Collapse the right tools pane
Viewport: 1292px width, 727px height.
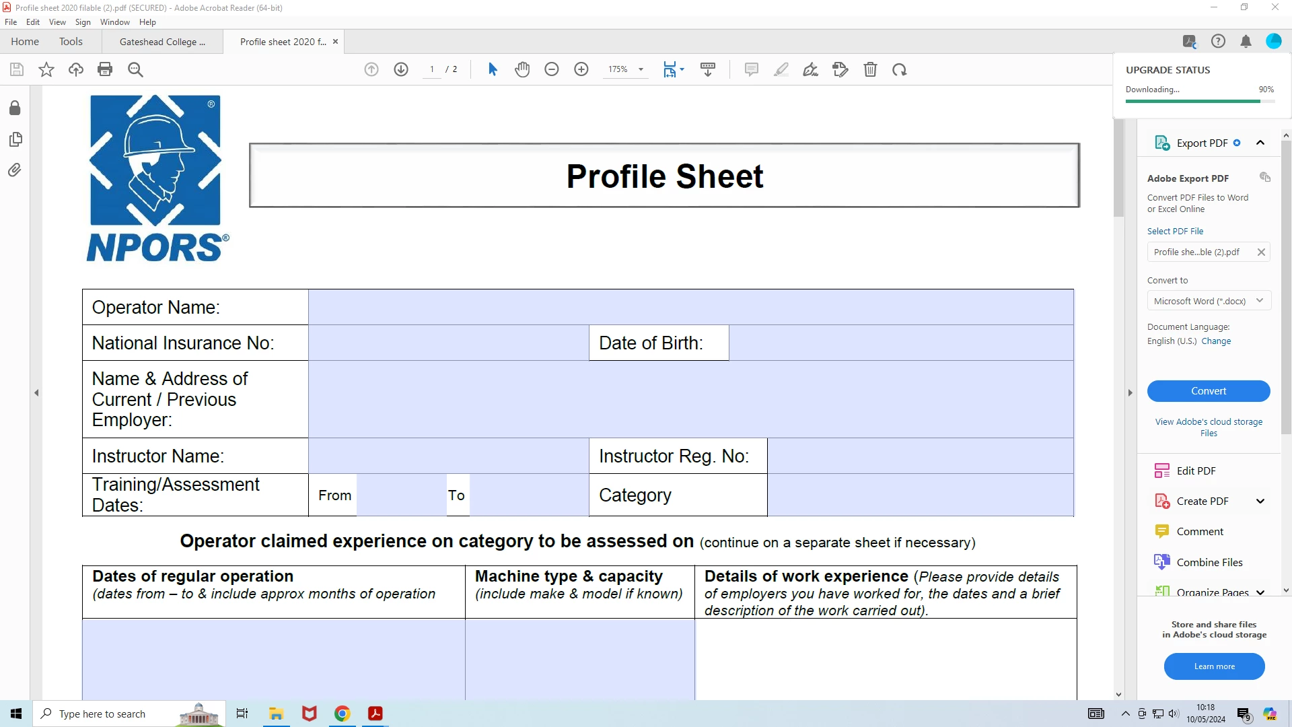click(x=1130, y=392)
